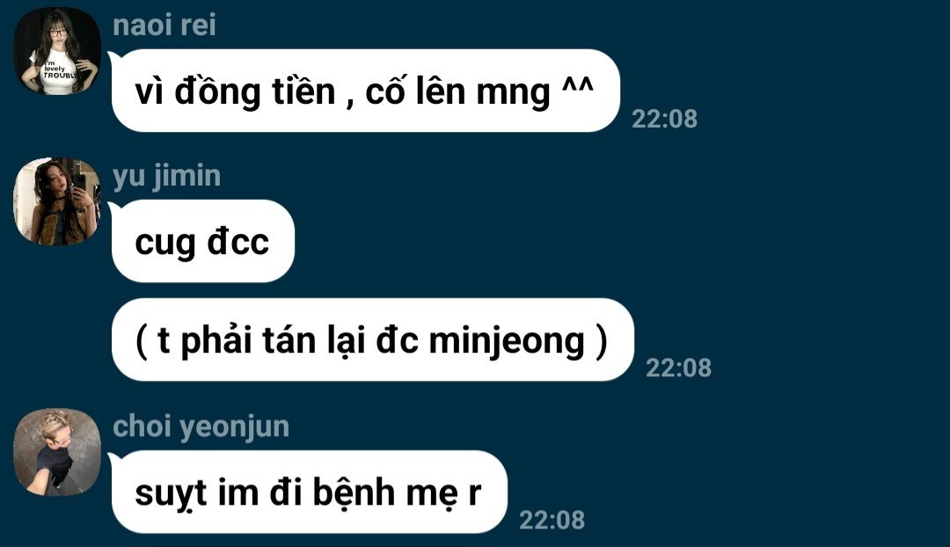Select the 'suyt im đi bệnh mẹ r' bubble
Screen dimensions: 950x547
[309, 492]
